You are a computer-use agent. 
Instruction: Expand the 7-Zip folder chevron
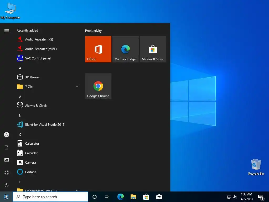coord(77,87)
